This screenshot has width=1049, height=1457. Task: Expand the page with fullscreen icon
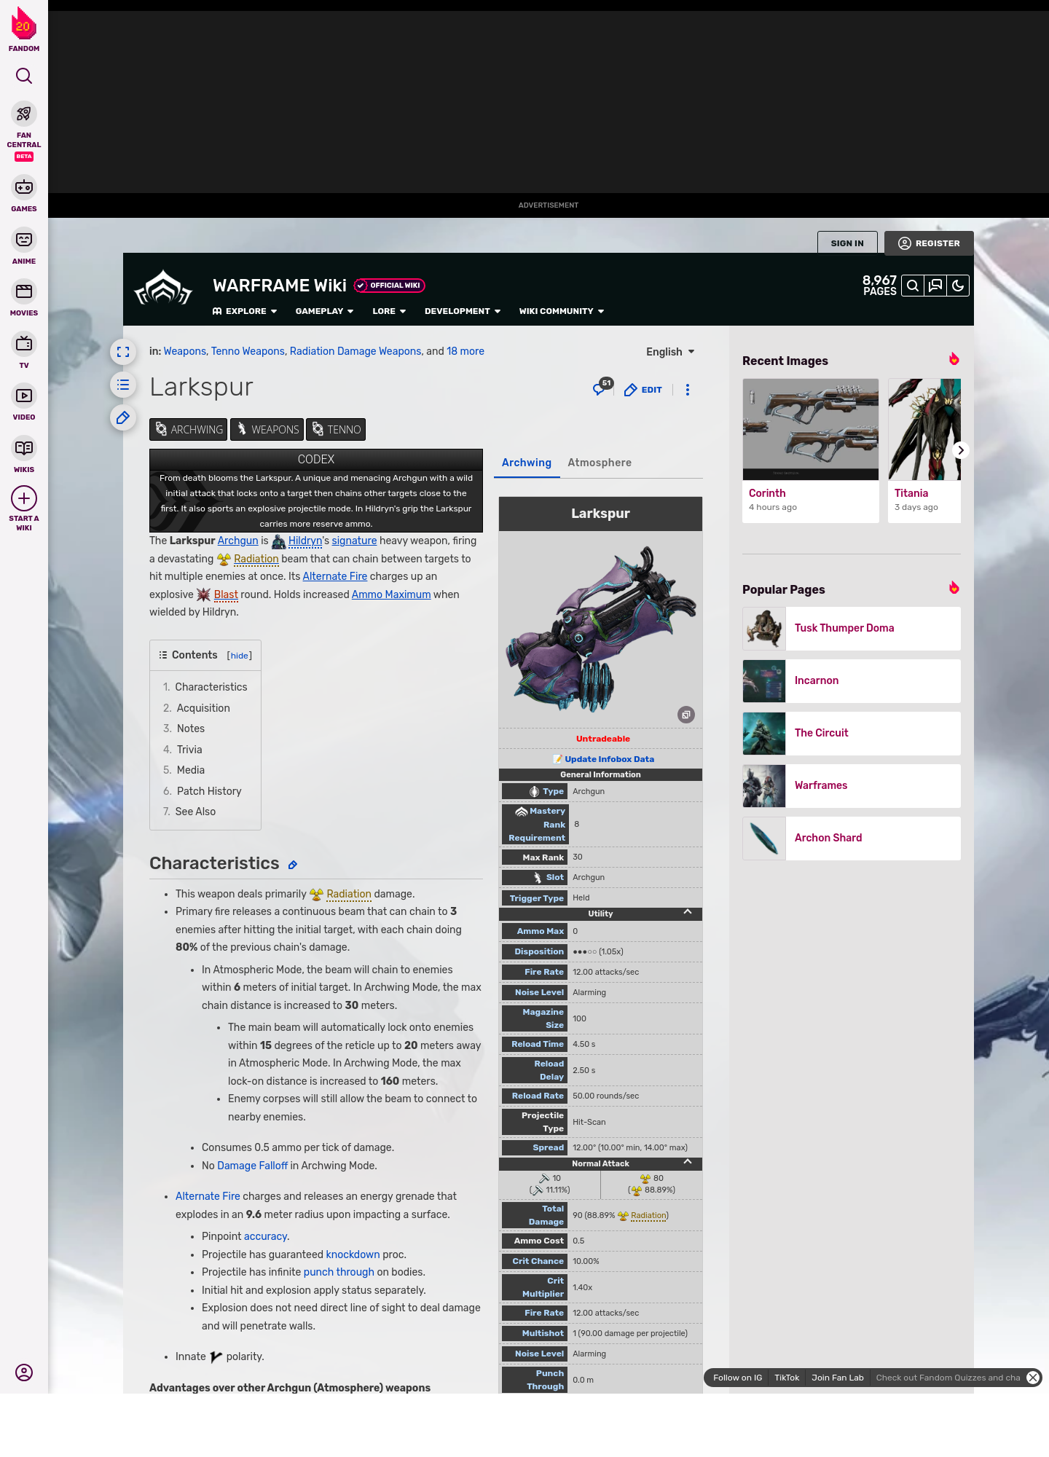[123, 352]
